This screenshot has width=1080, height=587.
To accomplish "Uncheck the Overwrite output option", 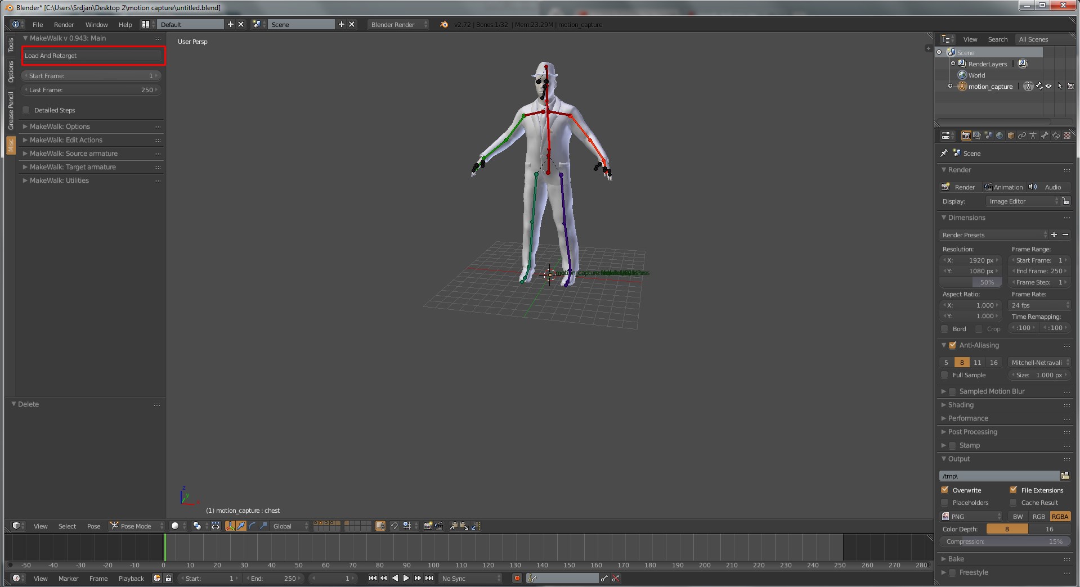I will [x=945, y=490].
